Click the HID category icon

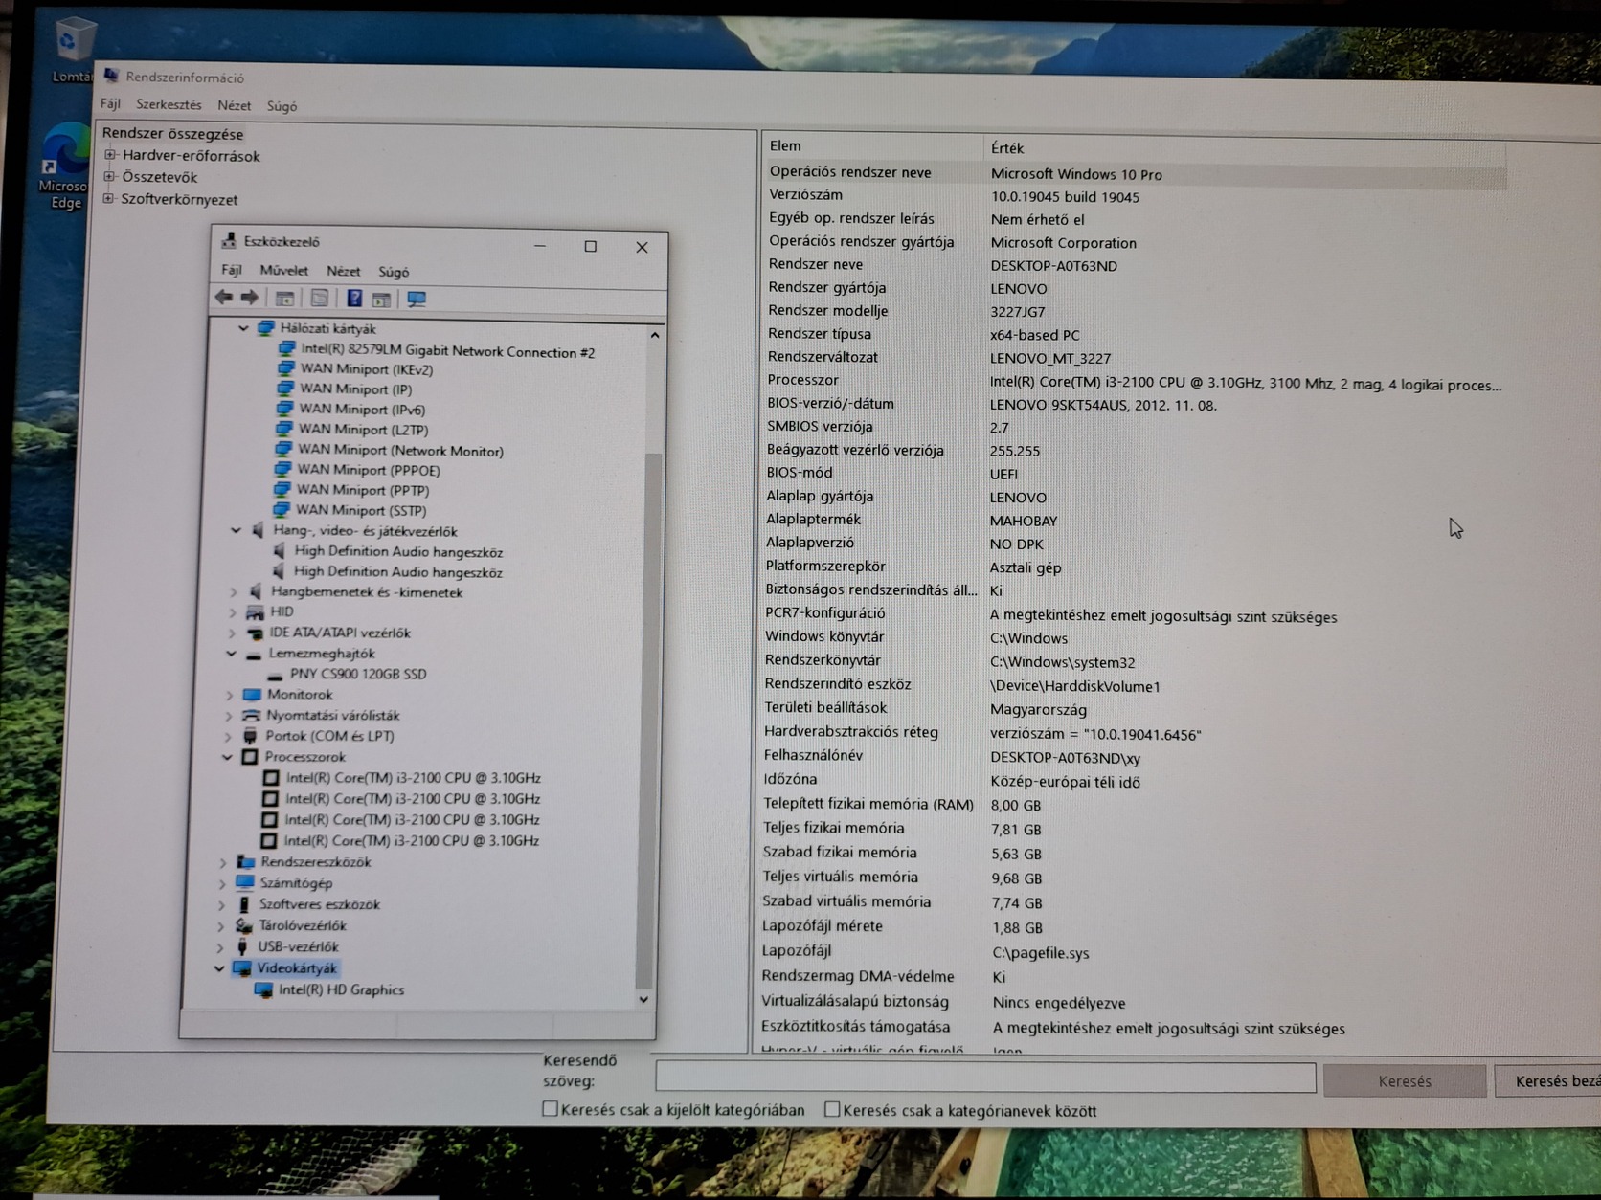click(x=256, y=611)
